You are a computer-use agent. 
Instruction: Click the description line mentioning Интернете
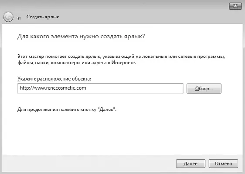coord(77,63)
